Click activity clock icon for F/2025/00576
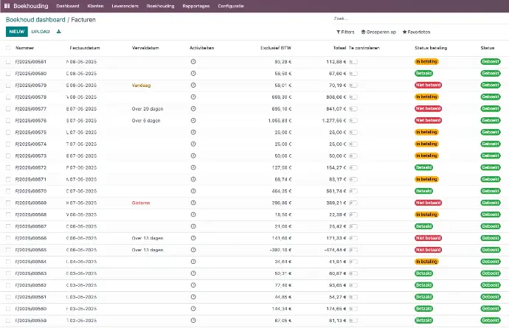Viewport: 509px width, 328px height. pyautogui.click(x=193, y=120)
